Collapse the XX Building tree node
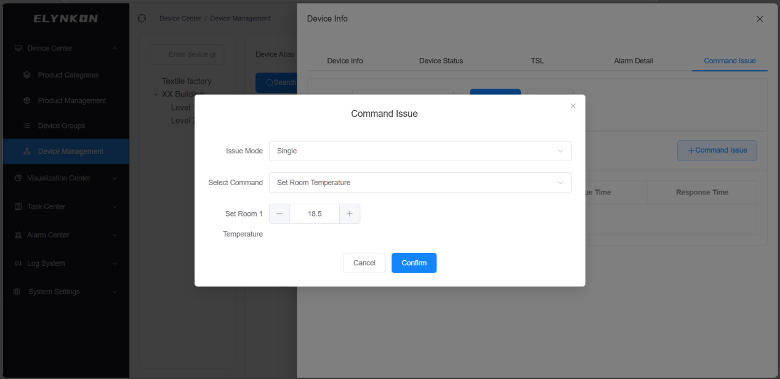This screenshot has height=379, width=780. pyautogui.click(x=156, y=95)
